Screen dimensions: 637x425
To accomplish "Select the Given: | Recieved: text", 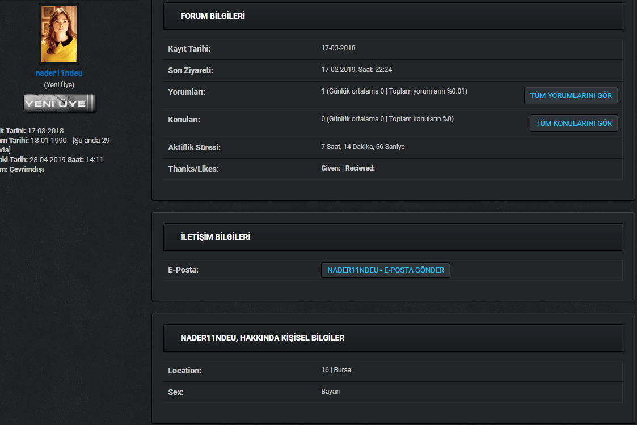I will pos(348,168).
